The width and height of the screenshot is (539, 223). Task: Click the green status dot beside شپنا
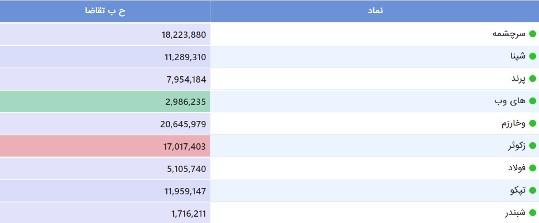tap(533, 56)
